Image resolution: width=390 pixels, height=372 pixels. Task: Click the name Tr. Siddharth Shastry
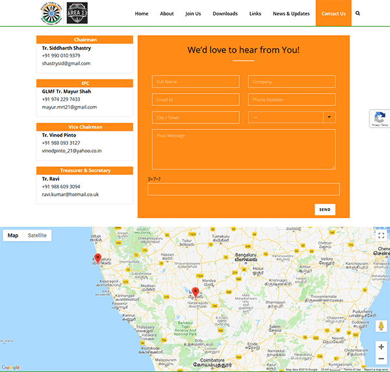coord(66,48)
